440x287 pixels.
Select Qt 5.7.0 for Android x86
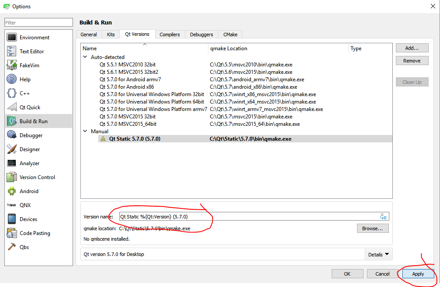127,86
